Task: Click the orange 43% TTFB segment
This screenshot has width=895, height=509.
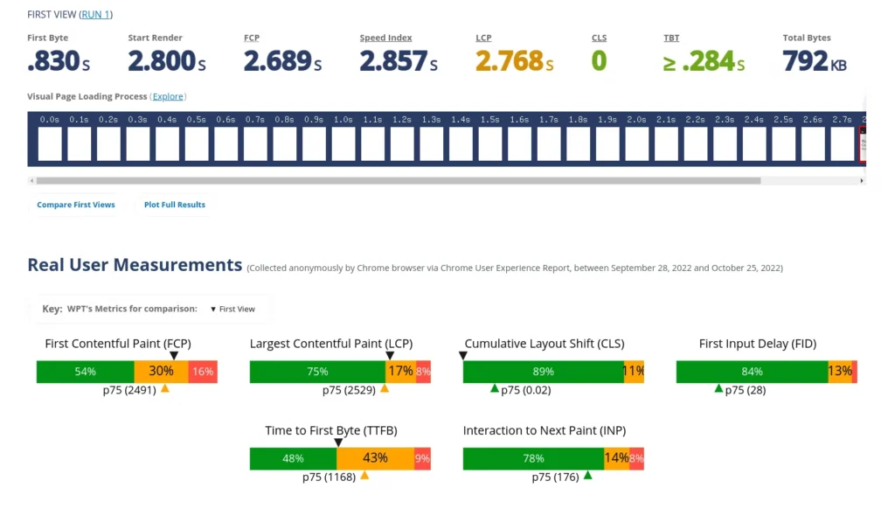Action: 376,458
